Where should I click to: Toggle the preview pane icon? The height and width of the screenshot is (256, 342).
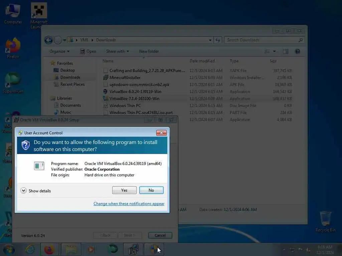(286, 51)
